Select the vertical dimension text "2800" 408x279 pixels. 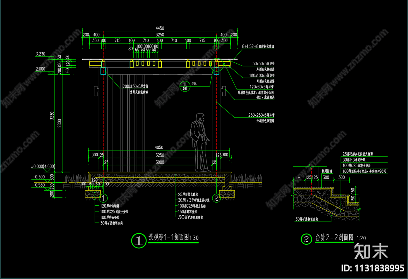[x=59, y=123]
